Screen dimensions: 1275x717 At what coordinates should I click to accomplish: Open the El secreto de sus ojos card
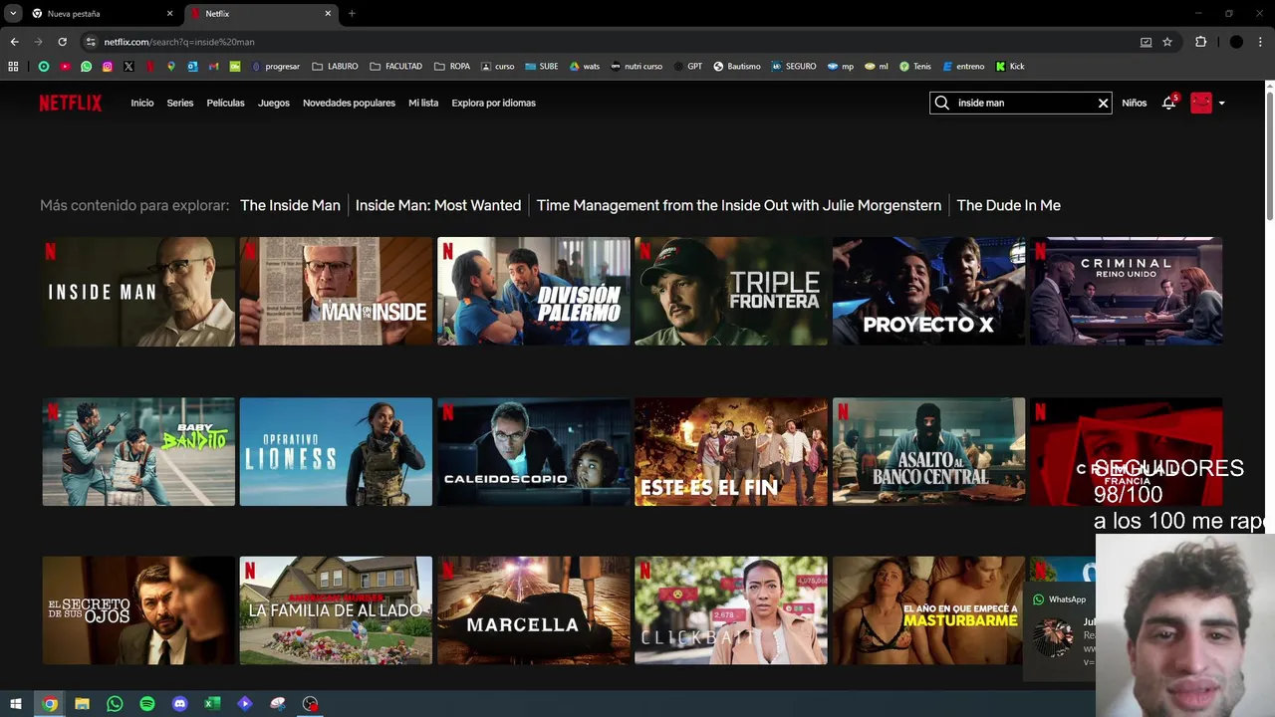[x=138, y=610]
